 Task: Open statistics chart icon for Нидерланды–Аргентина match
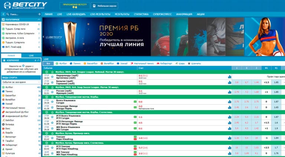point(230,77)
